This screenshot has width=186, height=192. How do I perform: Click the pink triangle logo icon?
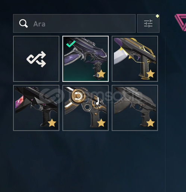(x=180, y=22)
